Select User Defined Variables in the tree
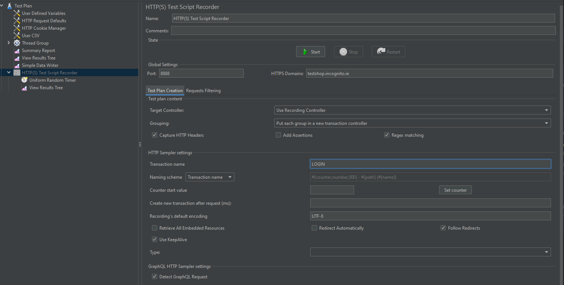The height and width of the screenshot is (285, 564). (x=43, y=13)
